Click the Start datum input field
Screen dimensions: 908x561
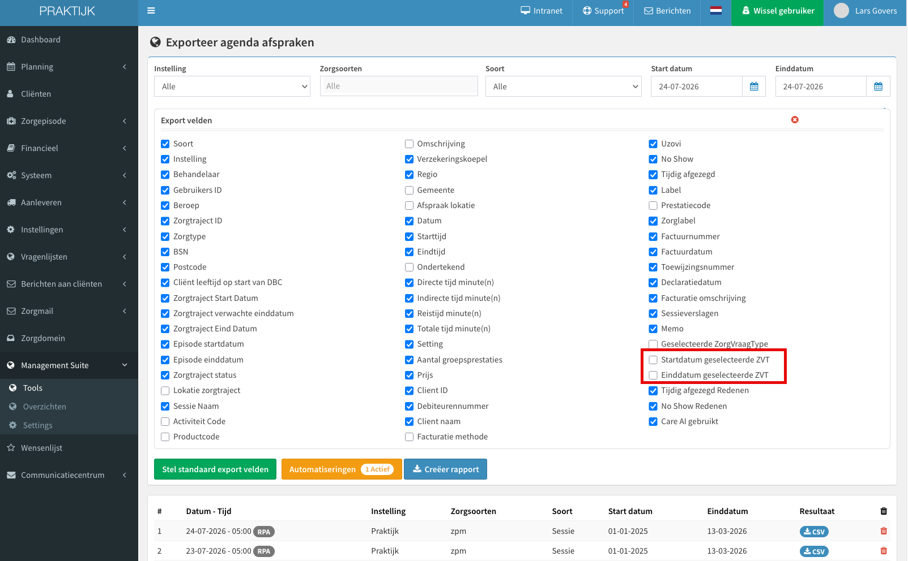pos(697,87)
